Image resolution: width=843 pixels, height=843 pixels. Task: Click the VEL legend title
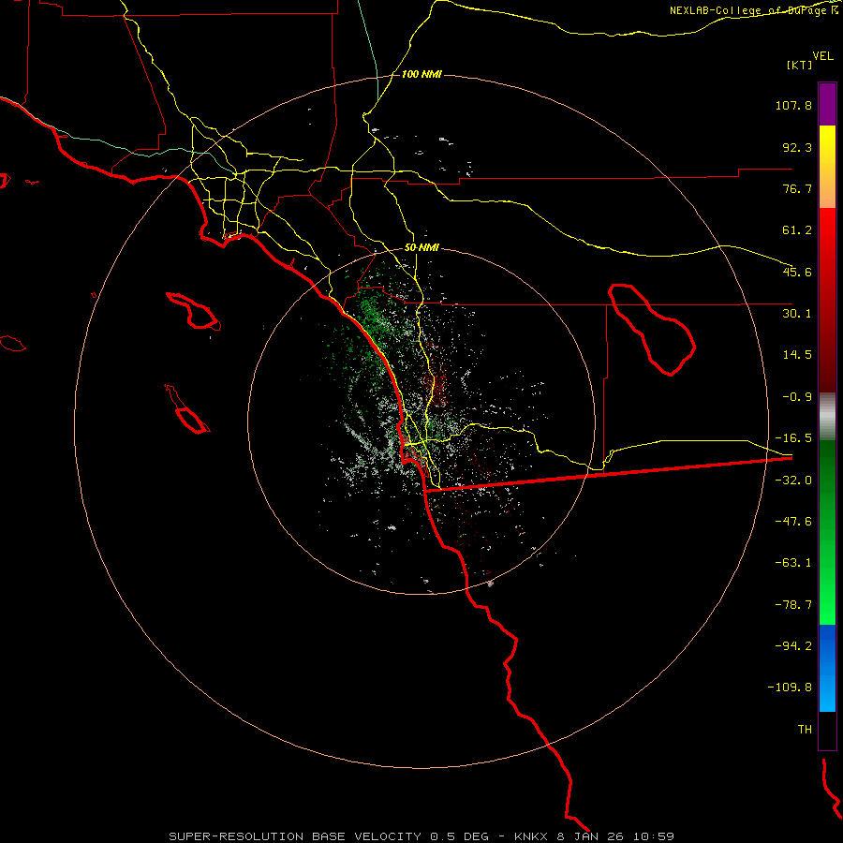click(822, 56)
